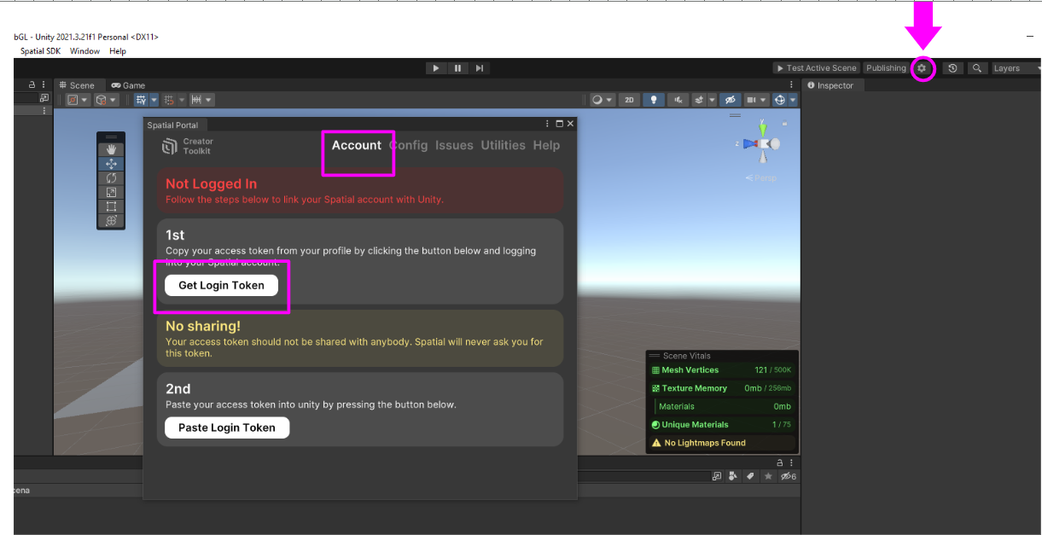Open handle rotation global/local dropdown
Screen dimensions: 1042x535
(106, 100)
